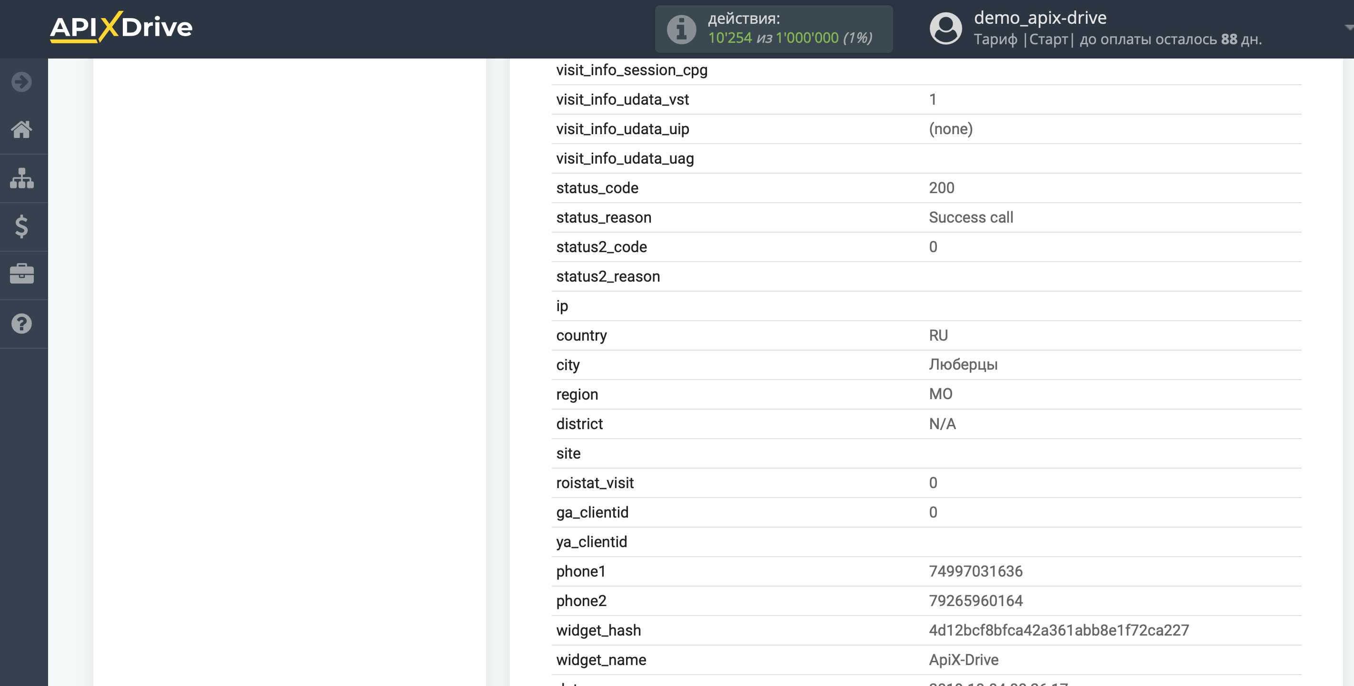Click the tariff Старт info text
The image size is (1354, 686).
(1117, 39)
